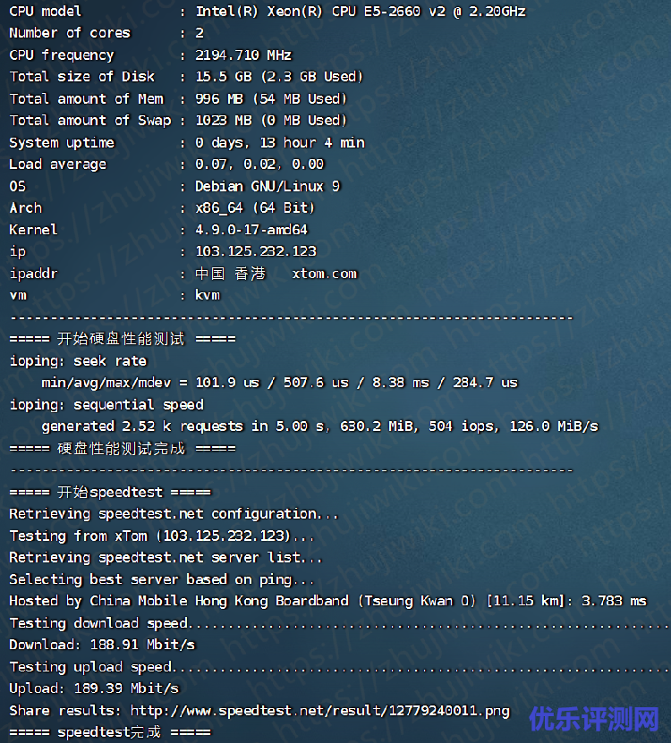Click the Load average values
This screenshot has width=671, height=743.
pyautogui.click(x=259, y=165)
